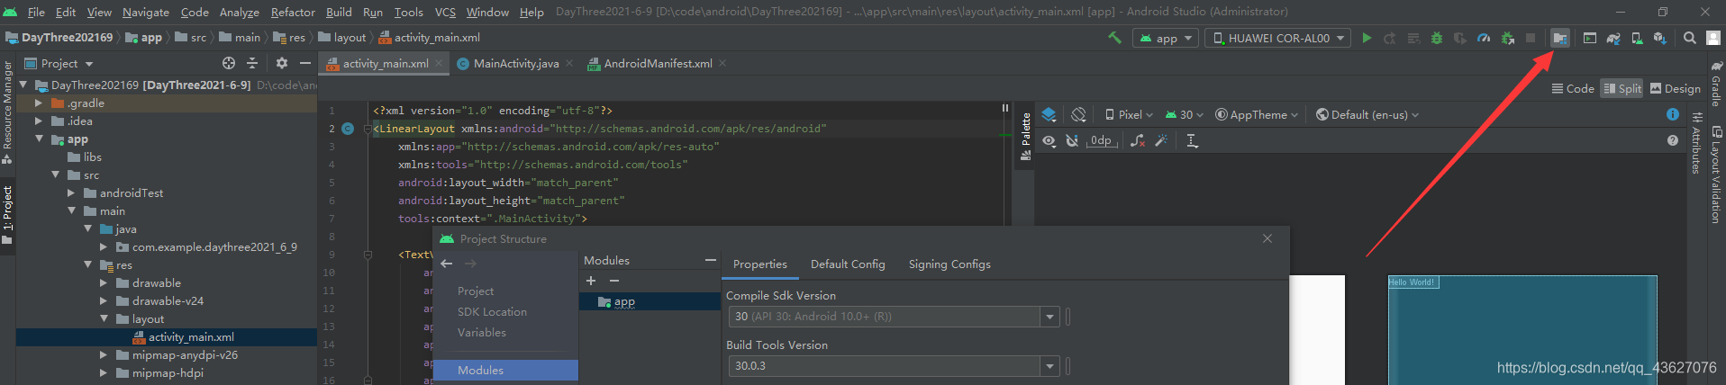Screen dimensions: 1726x385
Task: Click the Infer Constraints magic wand icon
Action: click(1161, 140)
